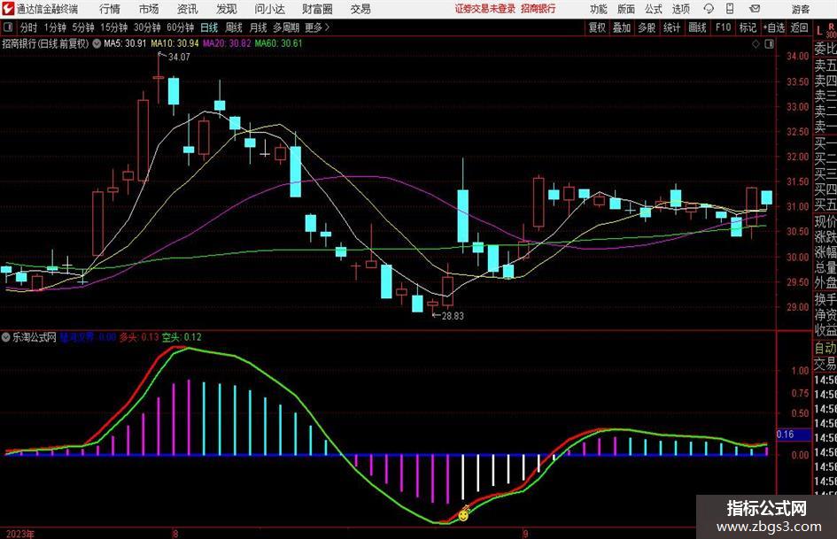Click the 0.16 indicator value marker
The image size is (837, 539).
click(786, 435)
